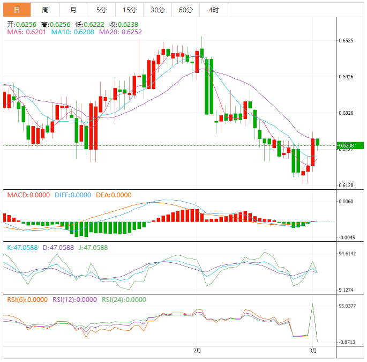Click the DEA value label

[x=113, y=195]
